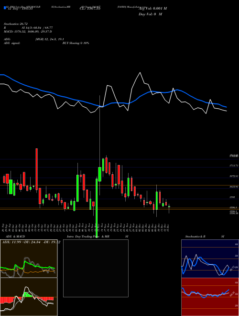Click the 'MACD: 1576.52, 1606.09, -29.57 D' line

click(x=28, y=32)
